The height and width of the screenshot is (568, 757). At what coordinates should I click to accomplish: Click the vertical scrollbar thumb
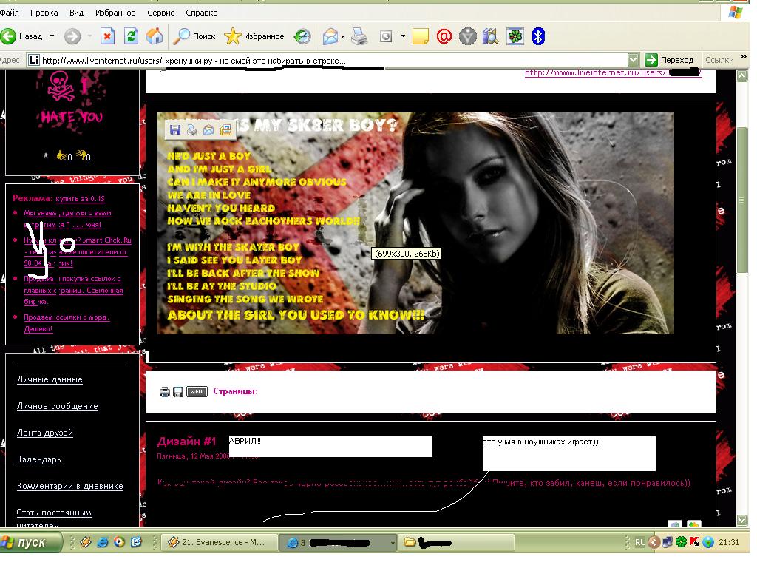coord(742,200)
